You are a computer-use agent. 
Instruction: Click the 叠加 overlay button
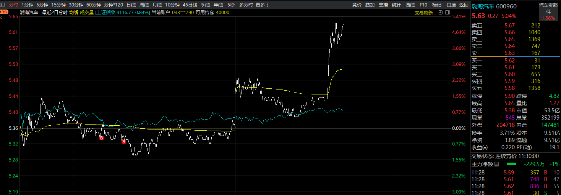pyautogui.click(x=370, y=5)
